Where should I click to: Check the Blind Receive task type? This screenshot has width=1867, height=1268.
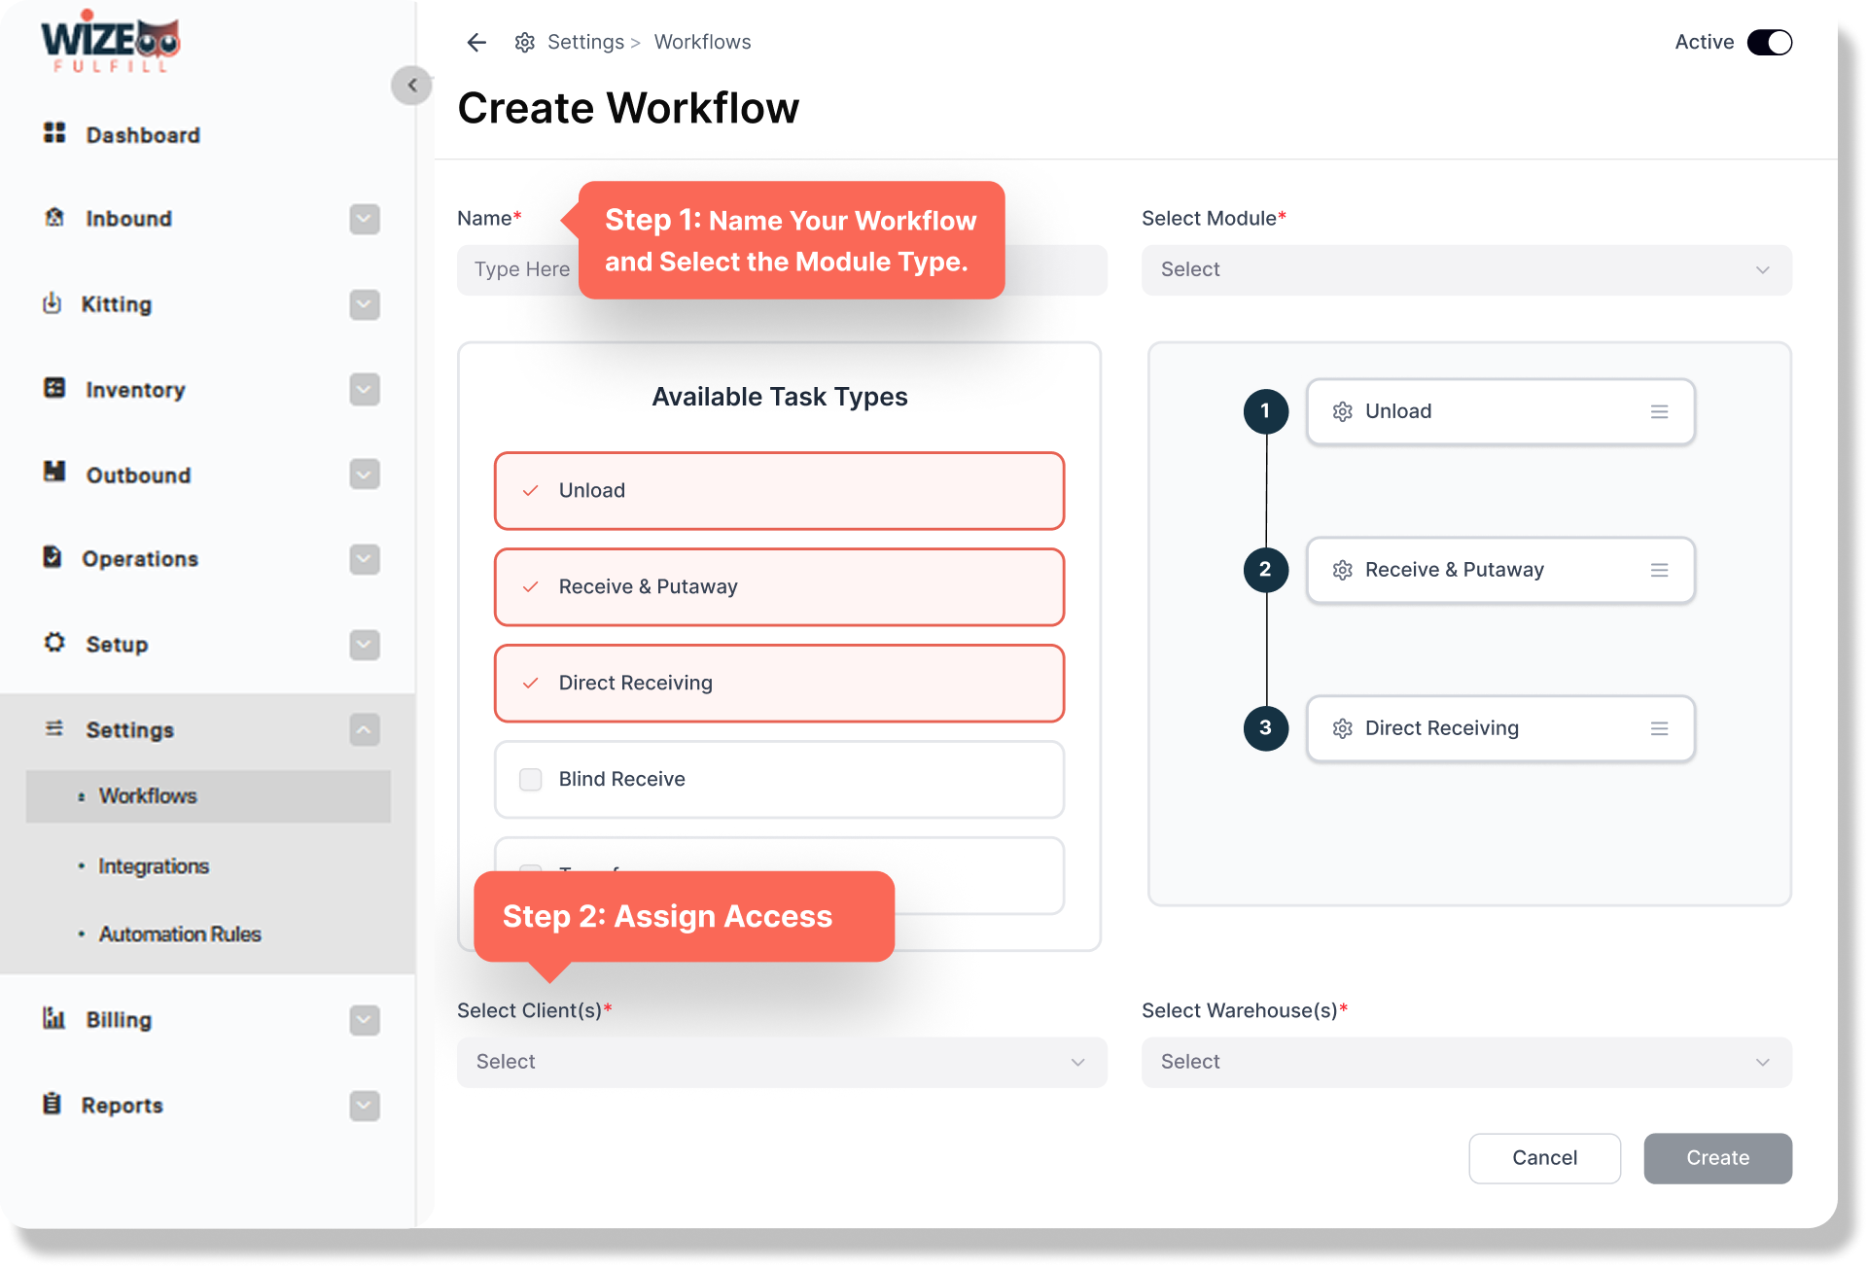coord(531,780)
